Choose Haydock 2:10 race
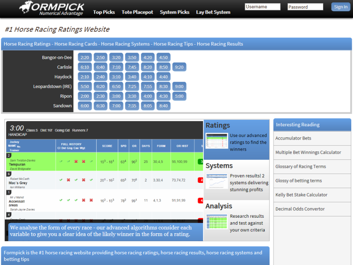 click(x=85, y=77)
